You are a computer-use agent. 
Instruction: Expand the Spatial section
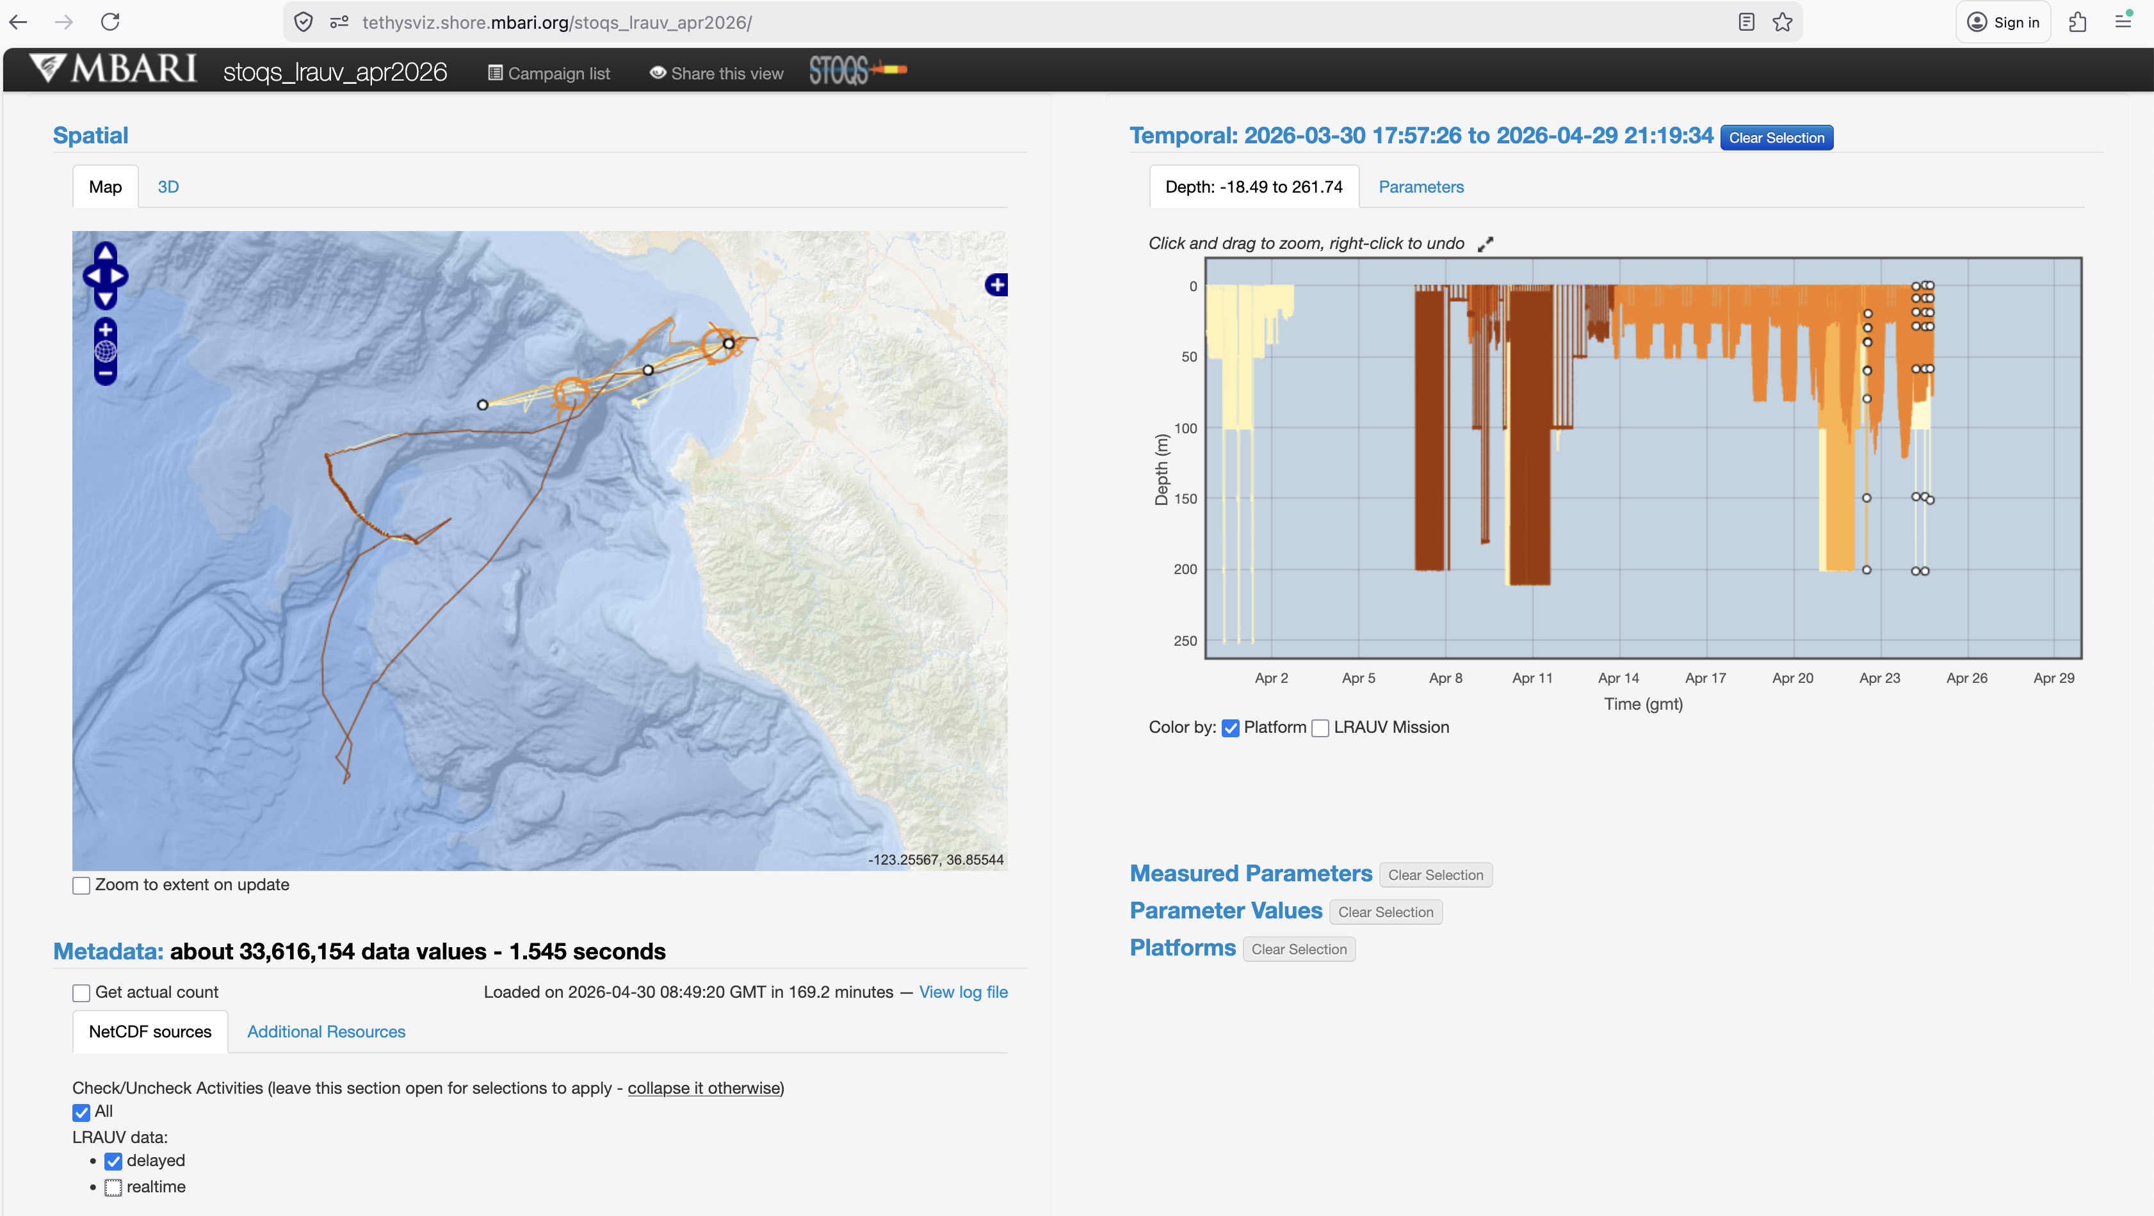click(x=90, y=136)
